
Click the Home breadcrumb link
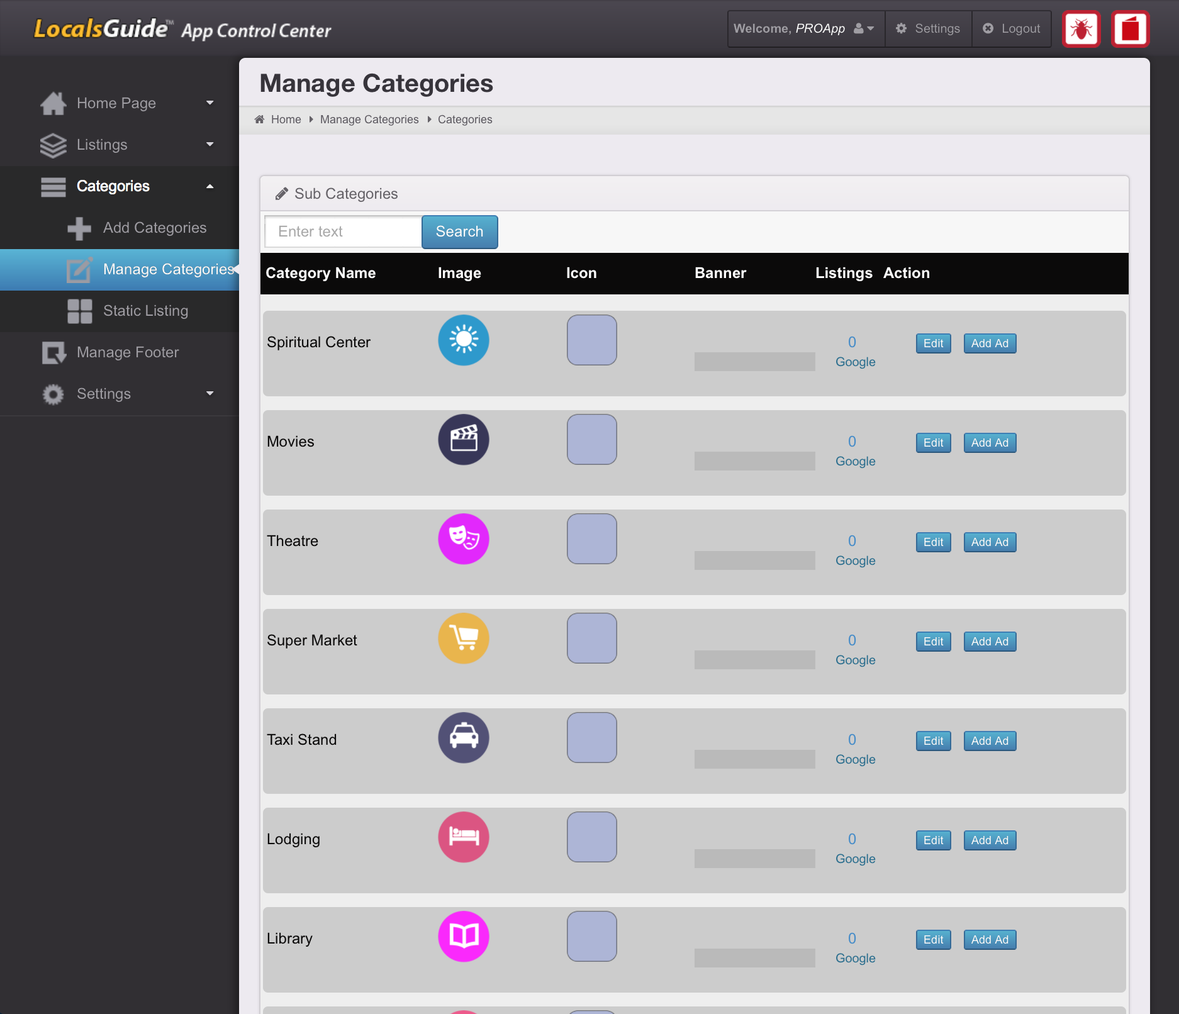pyautogui.click(x=286, y=120)
